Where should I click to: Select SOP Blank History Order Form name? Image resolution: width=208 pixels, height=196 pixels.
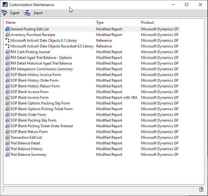click(x=34, y=80)
